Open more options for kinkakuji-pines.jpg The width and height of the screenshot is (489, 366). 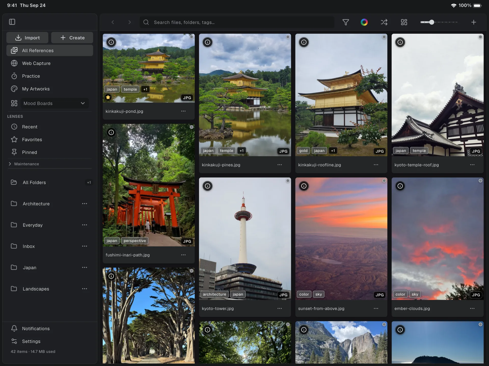(x=280, y=165)
